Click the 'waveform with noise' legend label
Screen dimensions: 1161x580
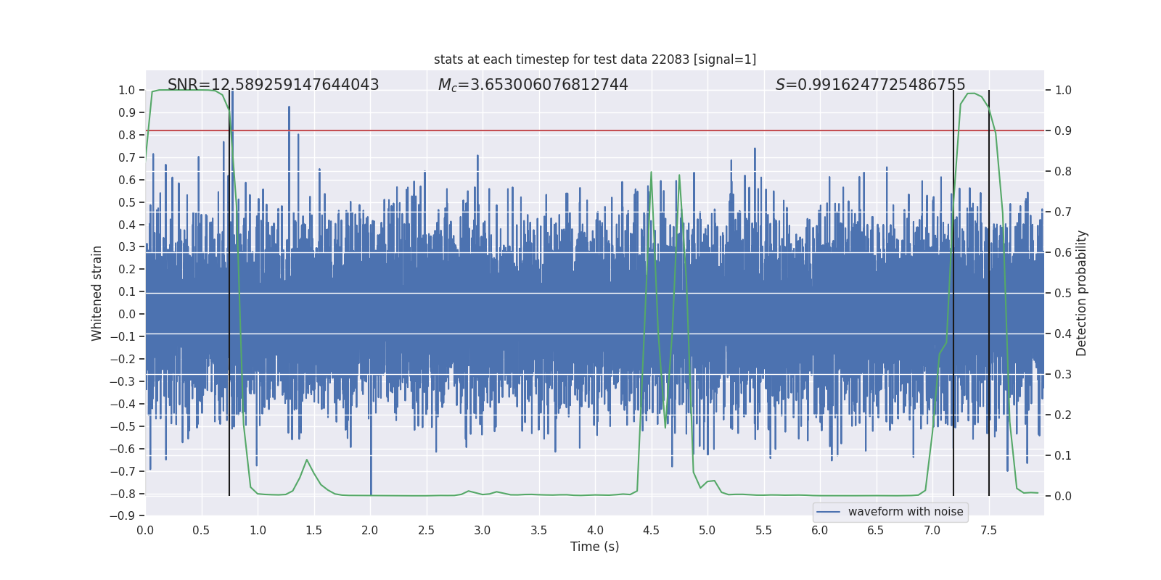(x=905, y=512)
